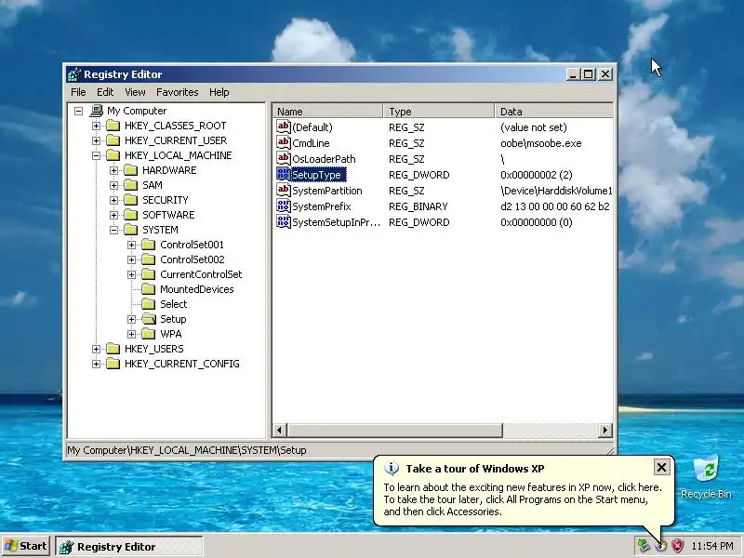Click the SECURITY folder icon
Screen dimensions: 744x558
(130, 200)
